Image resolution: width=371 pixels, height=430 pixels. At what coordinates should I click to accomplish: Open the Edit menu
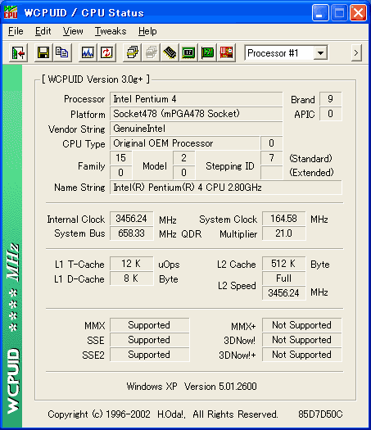point(43,31)
